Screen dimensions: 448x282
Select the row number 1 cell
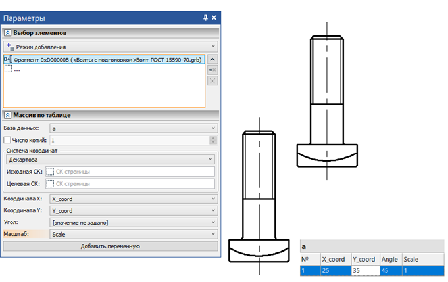click(x=311, y=271)
